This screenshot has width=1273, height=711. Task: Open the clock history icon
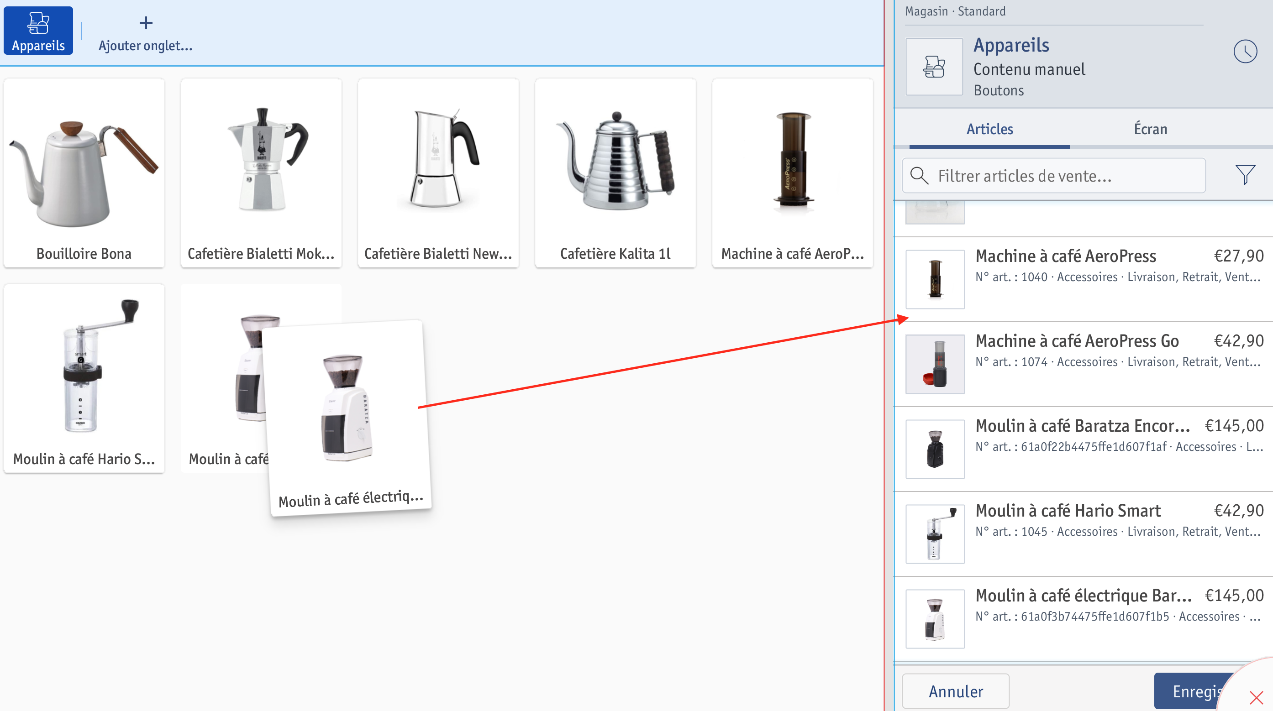point(1245,52)
